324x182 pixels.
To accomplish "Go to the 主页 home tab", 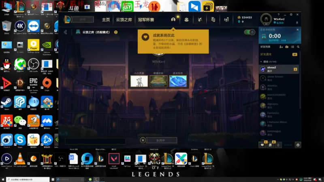I will [x=106, y=19].
